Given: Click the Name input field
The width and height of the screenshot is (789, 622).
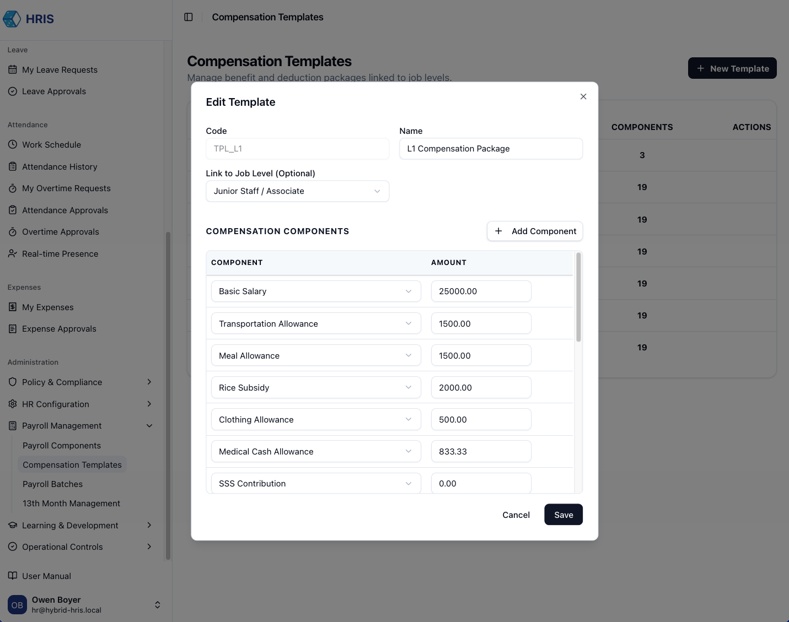Looking at the screenshot, I should pos(491,149).
